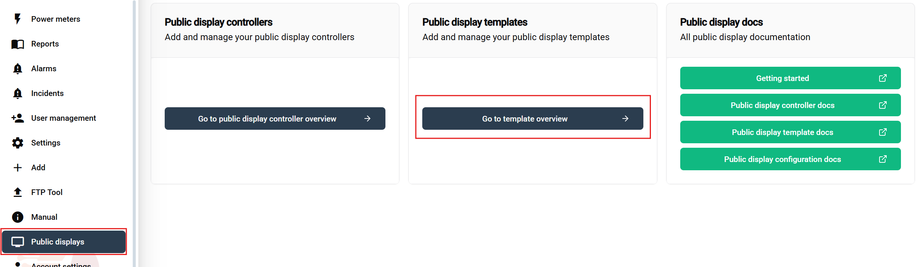Click the User management add-person icon
The width and height of the screenshot is (919, 267).
pos(17,118)
